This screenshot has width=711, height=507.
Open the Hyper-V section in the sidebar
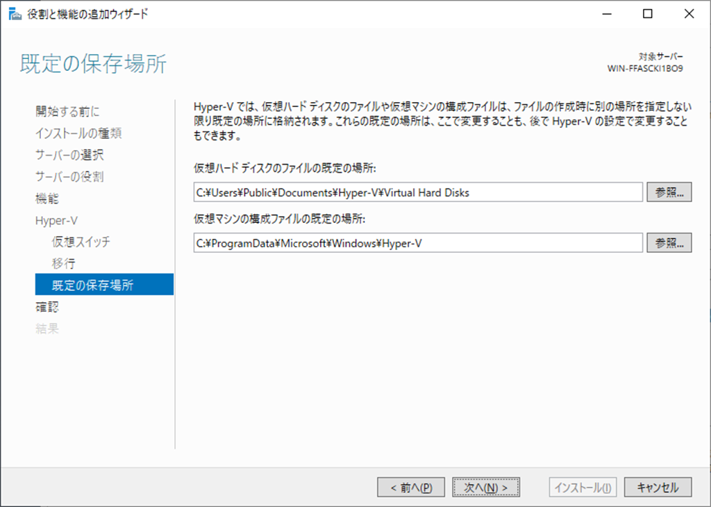click(56, 220)
